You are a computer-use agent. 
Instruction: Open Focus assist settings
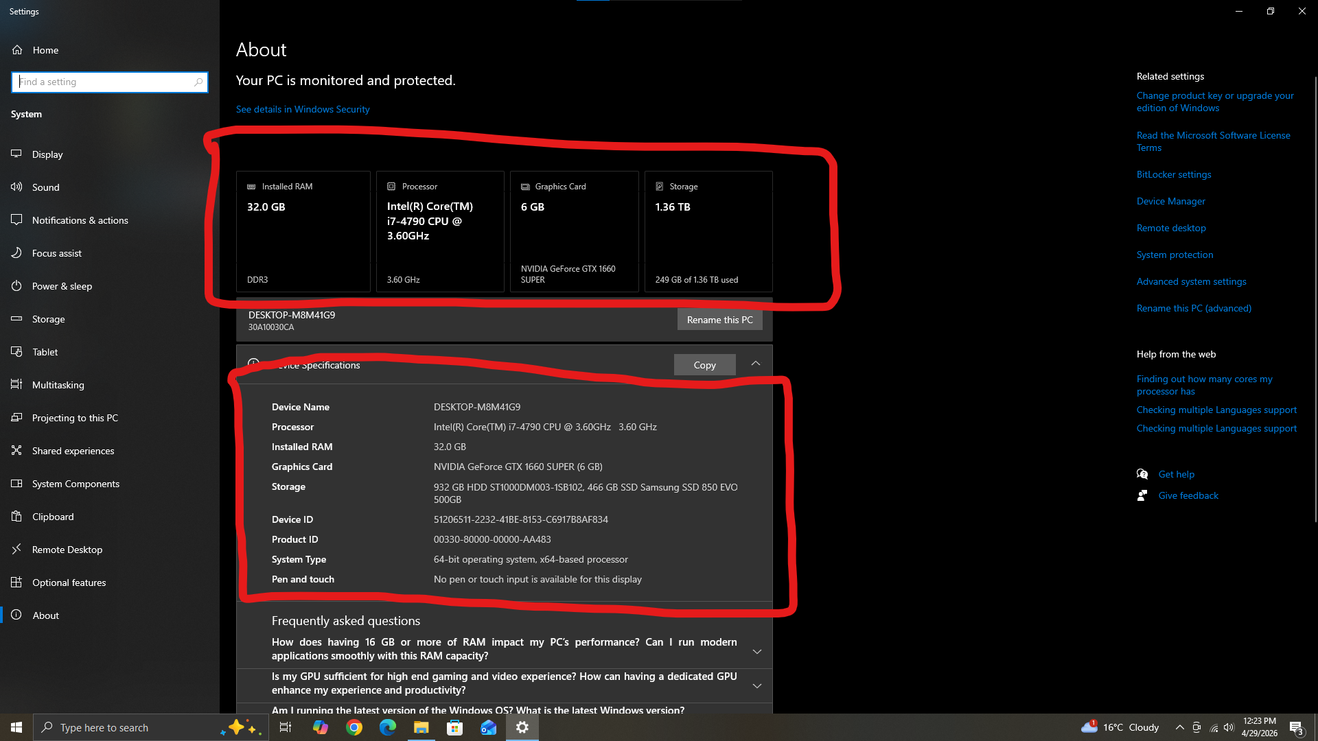click(x=110, y=253)
